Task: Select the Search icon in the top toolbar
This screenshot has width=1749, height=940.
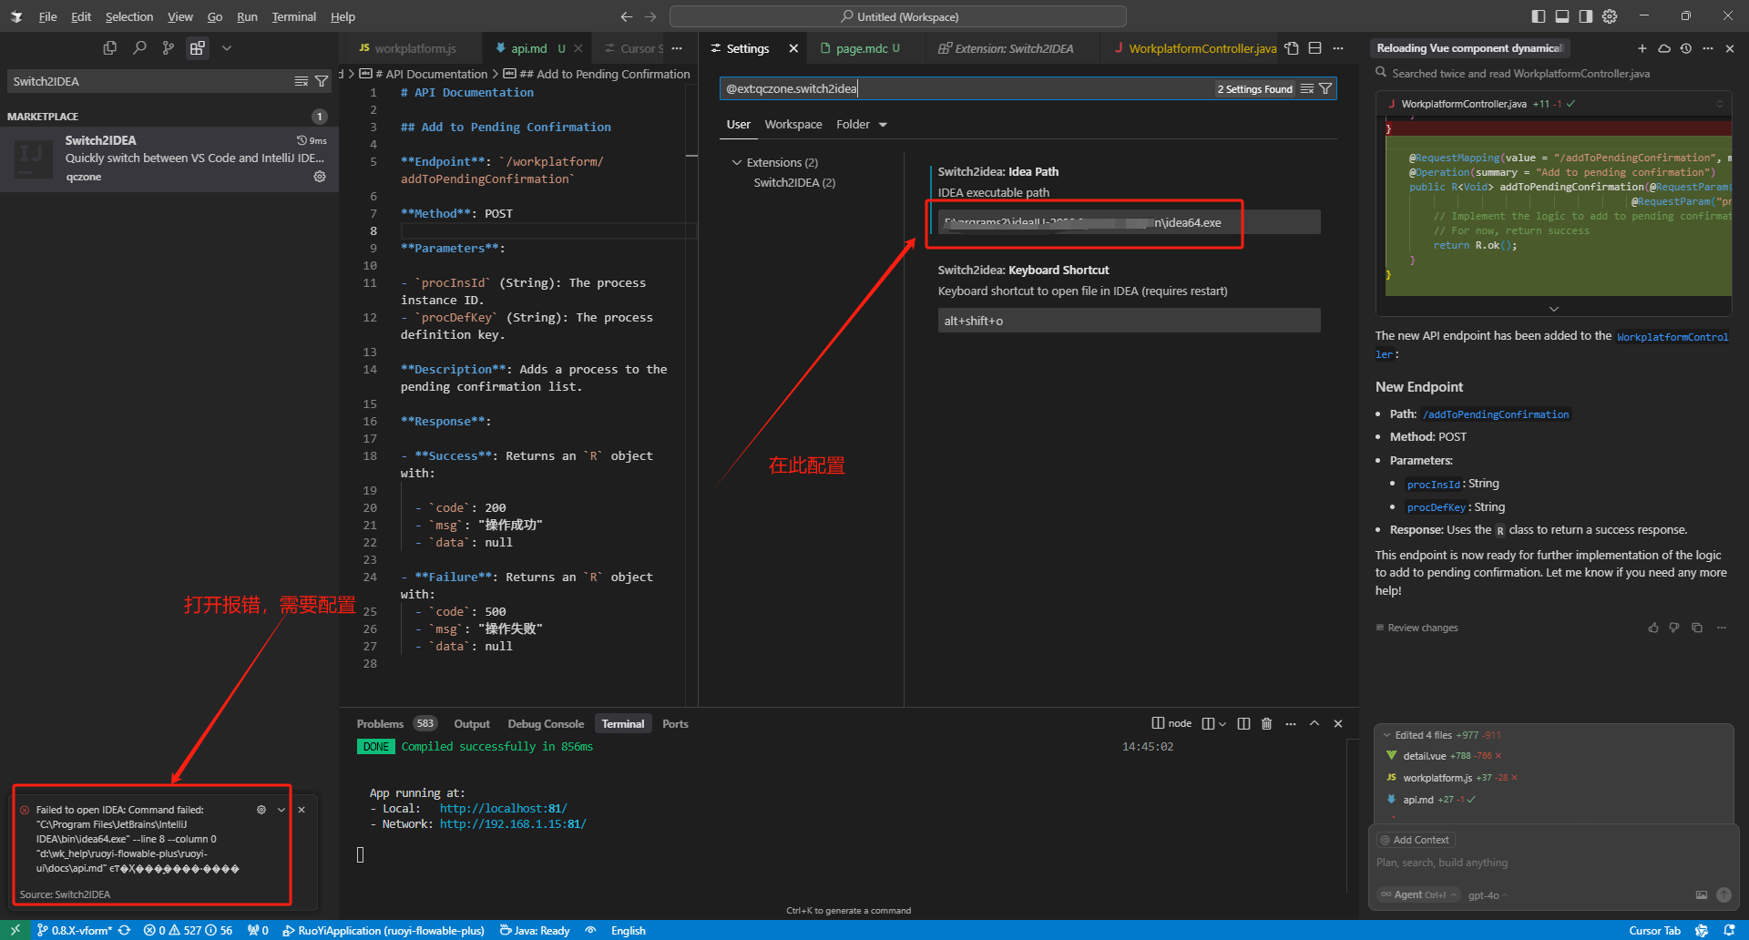Action: 139,47
